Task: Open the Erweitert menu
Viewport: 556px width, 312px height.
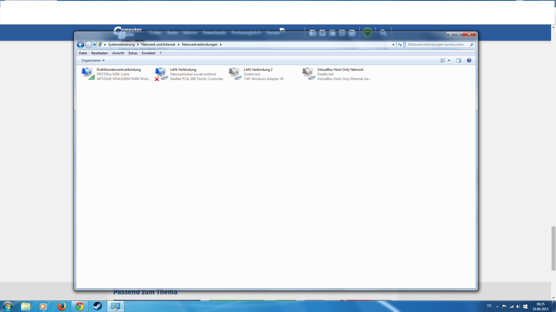Action: pyautogui.click(x=148, y=53)
